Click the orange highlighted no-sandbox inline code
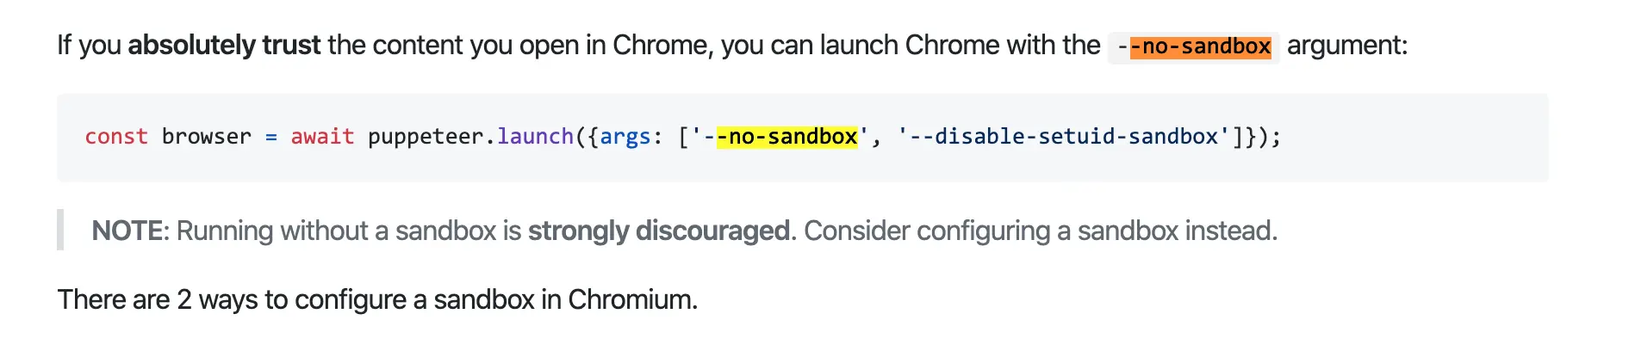 pyautogui.click(x=1200, y=46)
